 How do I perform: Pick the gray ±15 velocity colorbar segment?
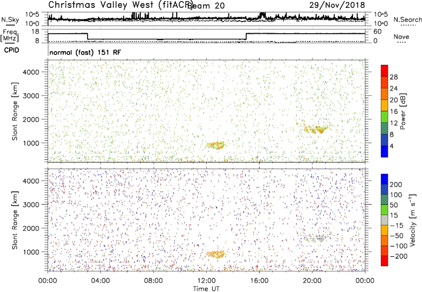[x=385, y=220]
